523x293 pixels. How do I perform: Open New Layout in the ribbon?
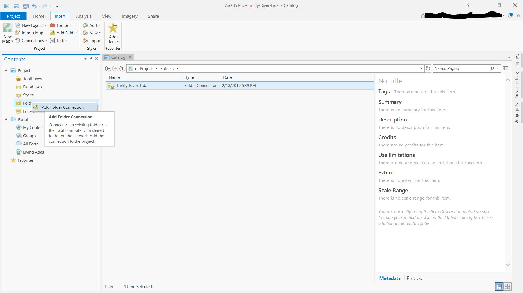[31, 25]
